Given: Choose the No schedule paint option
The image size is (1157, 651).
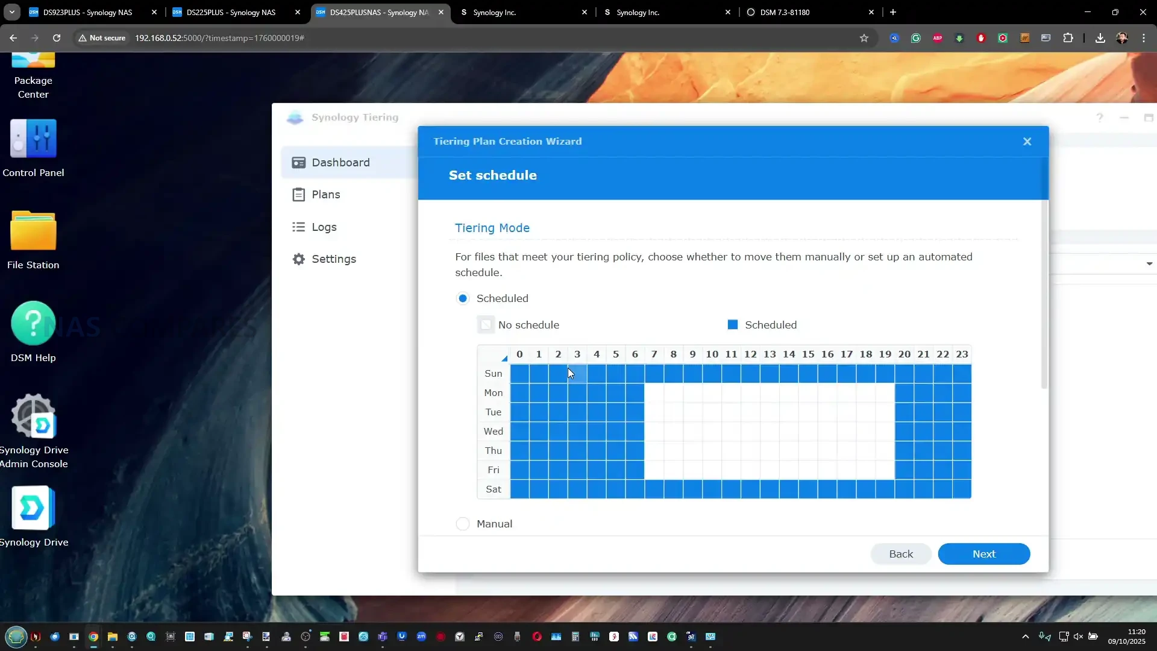Looking at the screenshot, I should tap(486, 325).
